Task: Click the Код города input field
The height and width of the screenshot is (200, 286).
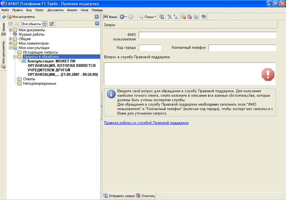Action: [150, 48]
